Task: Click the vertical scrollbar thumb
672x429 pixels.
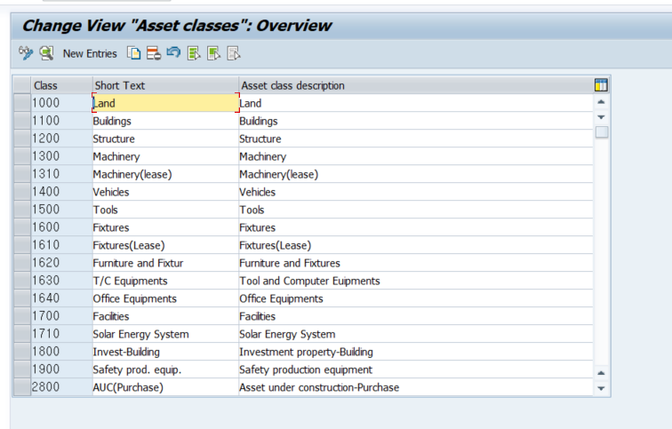Action: [x=601, y=131]
